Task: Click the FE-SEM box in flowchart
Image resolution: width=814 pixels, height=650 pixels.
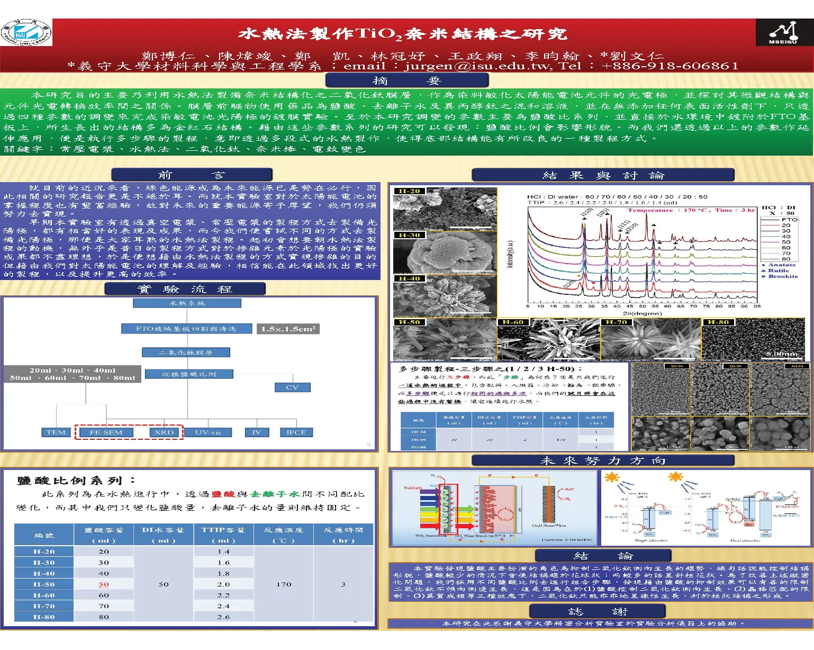Action: 106,432
